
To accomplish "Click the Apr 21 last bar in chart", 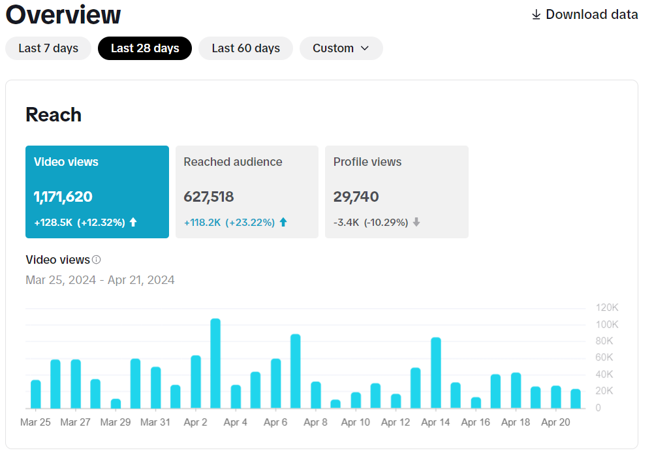I will tap(576, 399).
